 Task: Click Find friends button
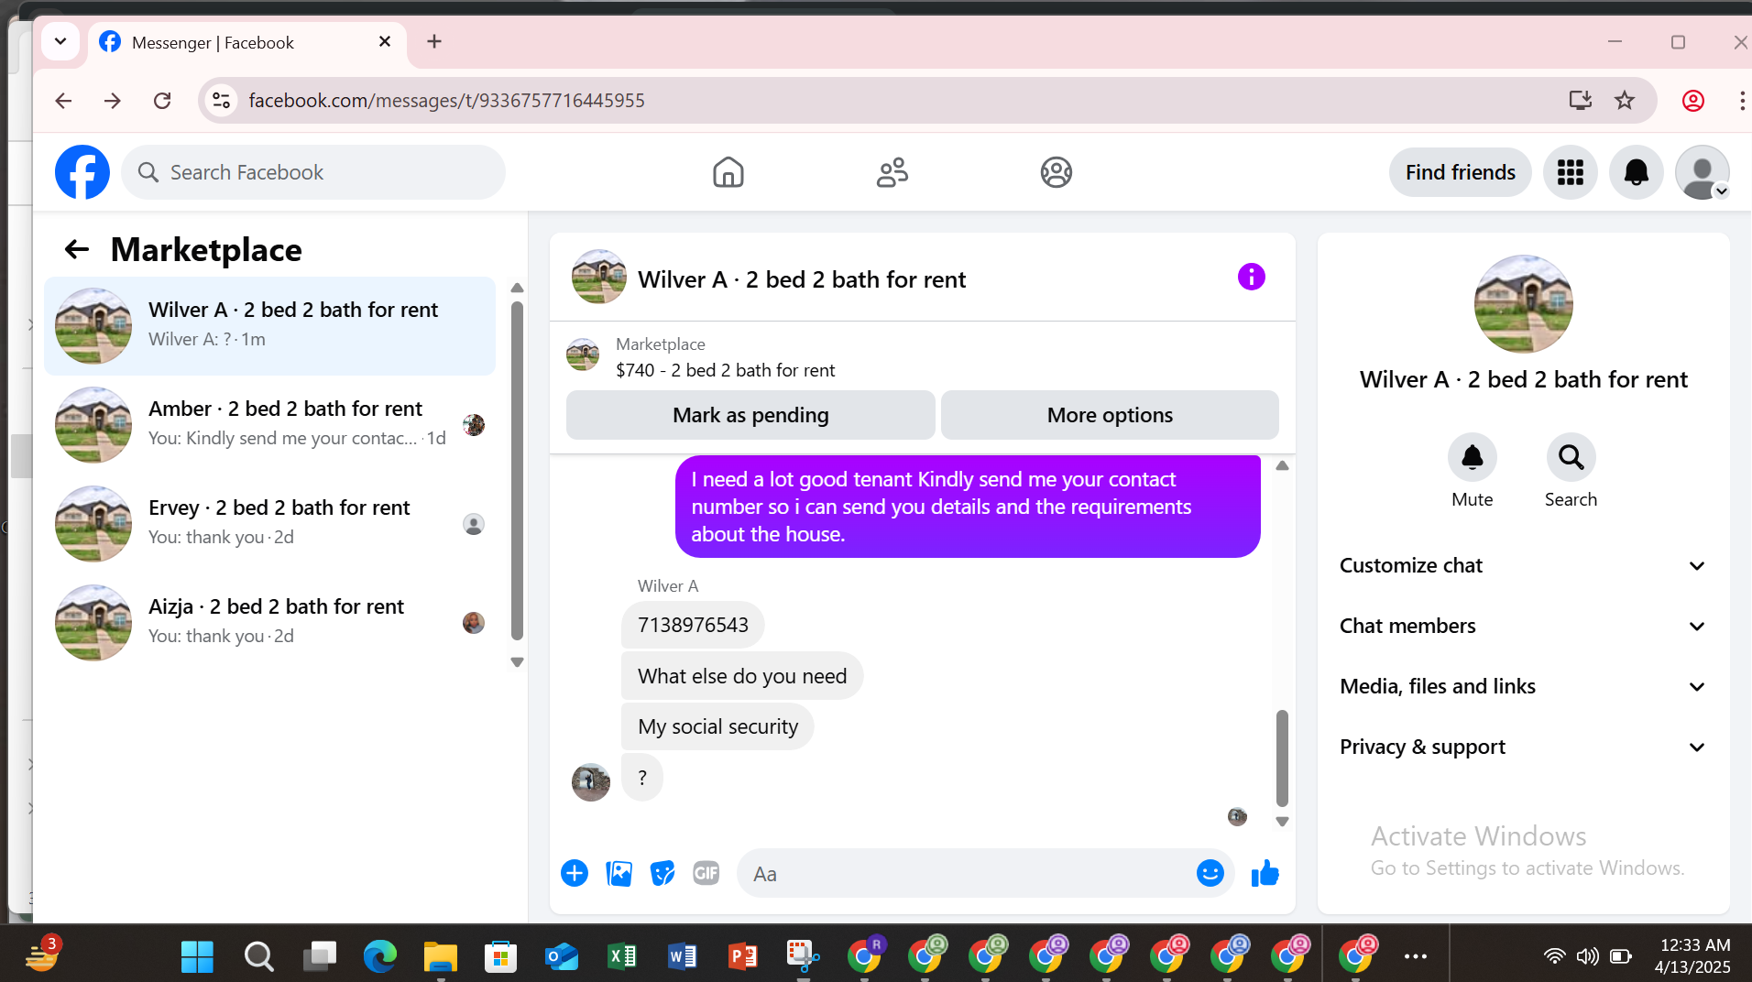1461,172
